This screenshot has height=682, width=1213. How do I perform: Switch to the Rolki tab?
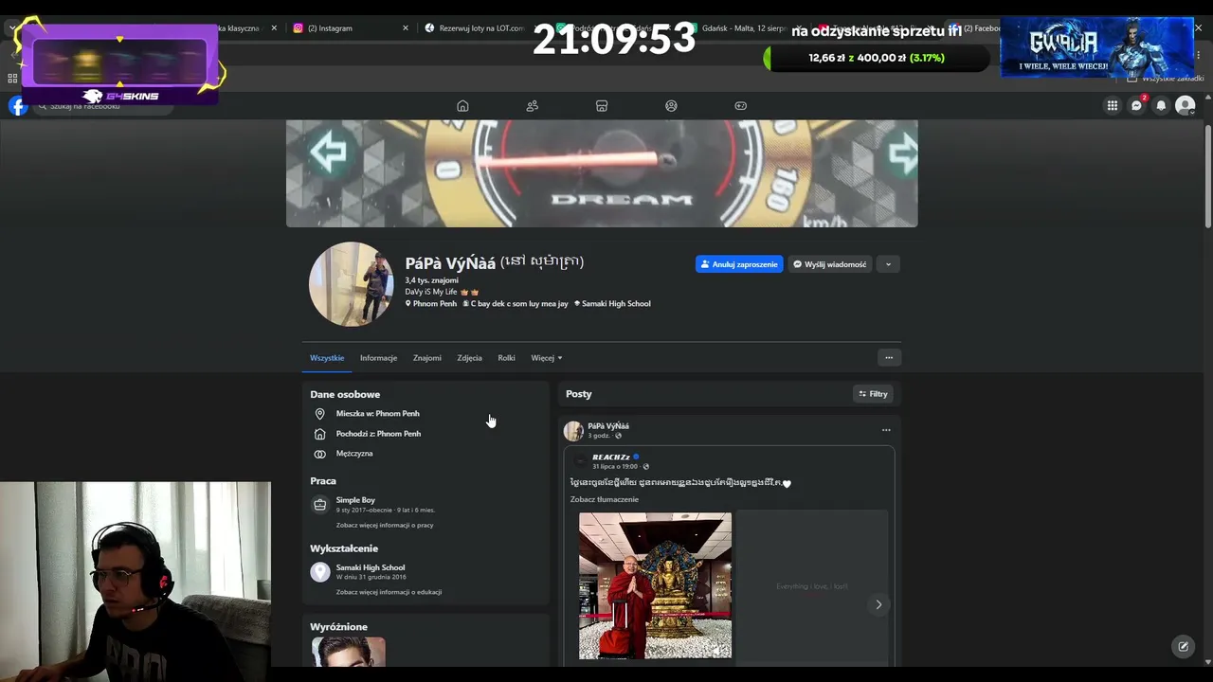pos(506,358)
